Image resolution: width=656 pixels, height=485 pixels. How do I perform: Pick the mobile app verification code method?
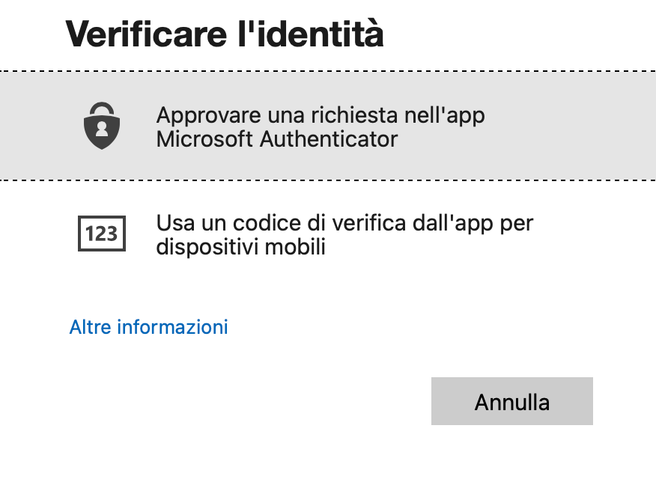328,234
